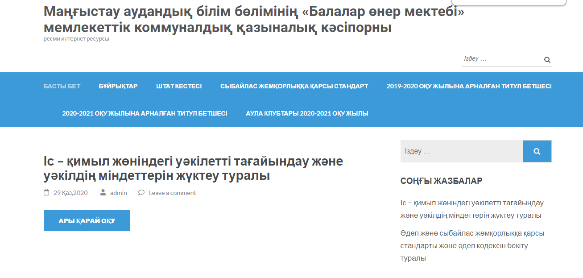Open АУЛА КЛУБТАРЫ 2020-2021 ОҚУ ЖЫЛЫ menu item
This screenshot has width=583, height=278.
tap(307, 113)
